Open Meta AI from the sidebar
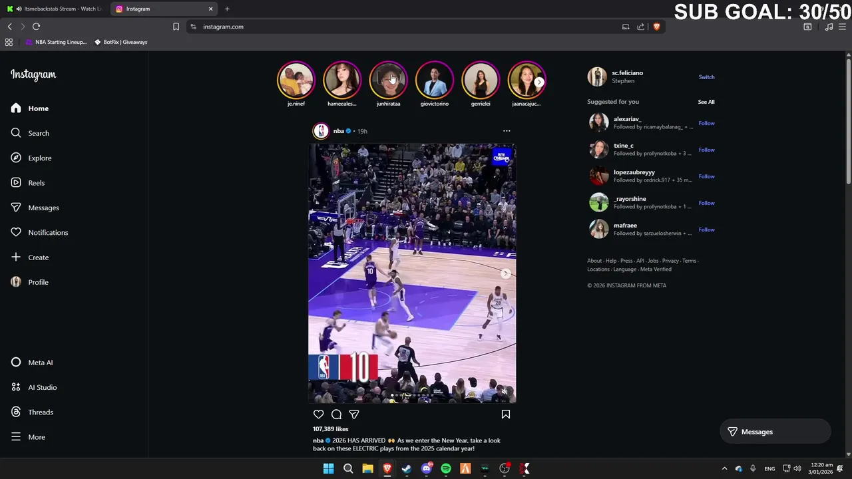 pyautogui.click(x=32, y=363)
